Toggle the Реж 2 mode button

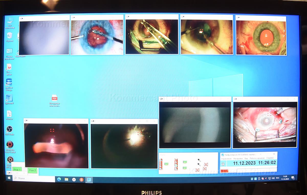[x=32, y=170]
